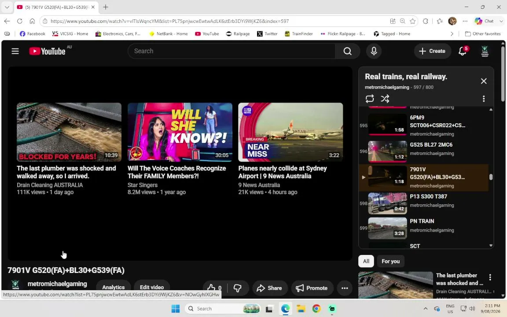Go to the YouTube home logo
Viewport: 507px width, 317px height.
click(47, 51)
